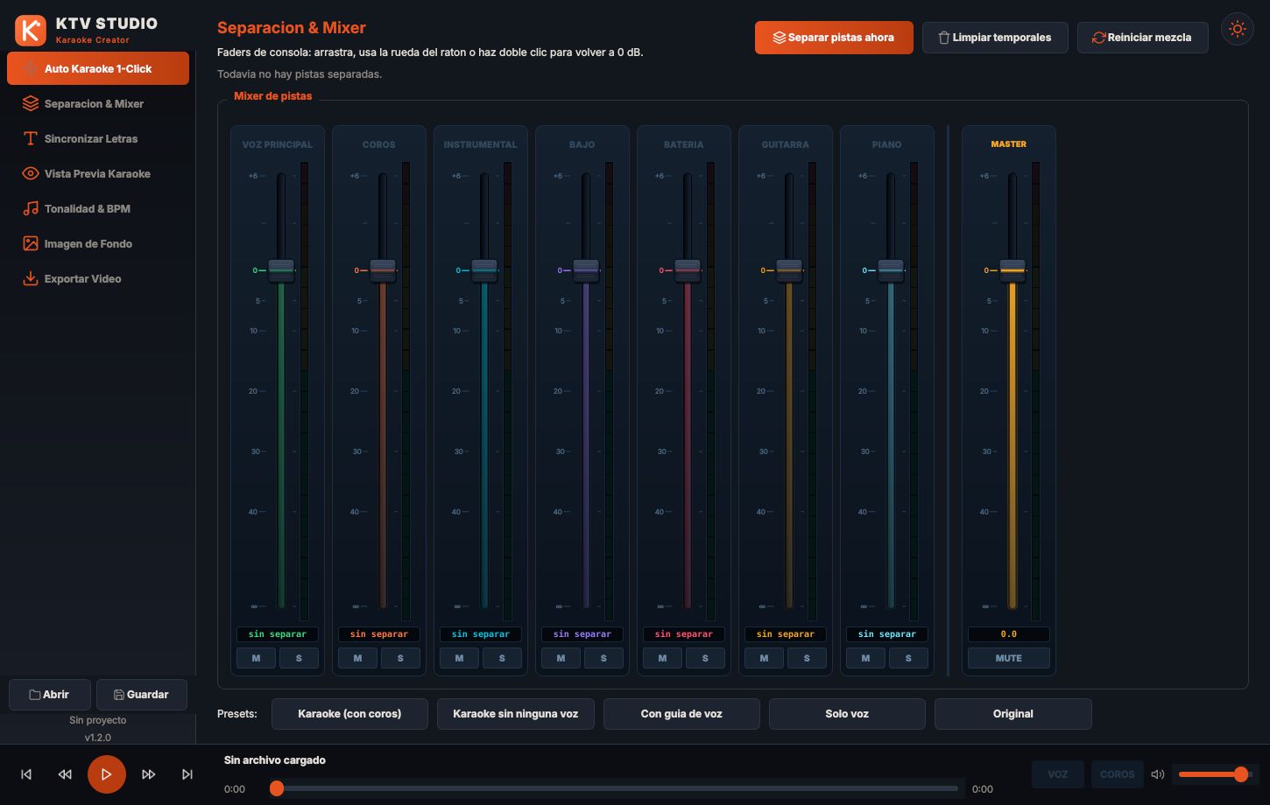Open Imagen de Fondo section
Screen dimensions: 1270x805
98,243
